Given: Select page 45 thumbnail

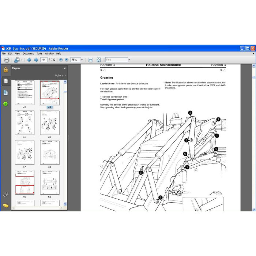Looking at the screenshot, I should click(25, 123).
